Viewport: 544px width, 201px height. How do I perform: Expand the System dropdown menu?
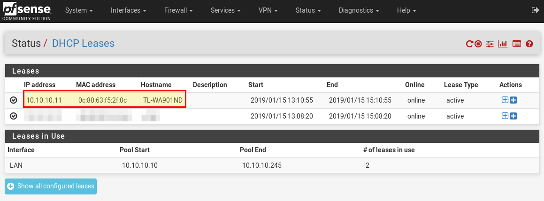(78, 10)
